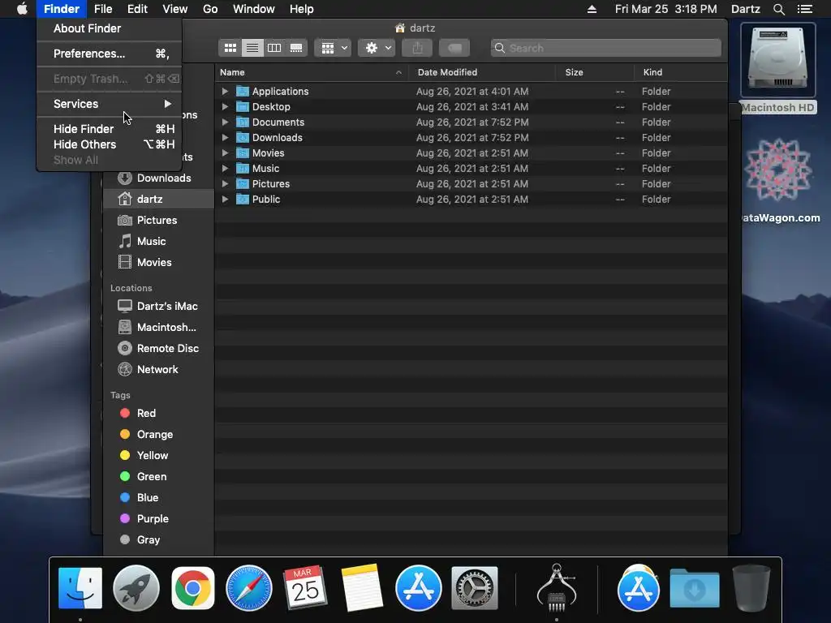831x623 pixels.
Task: Open Notification Center icon
Action: pos(805,9)
